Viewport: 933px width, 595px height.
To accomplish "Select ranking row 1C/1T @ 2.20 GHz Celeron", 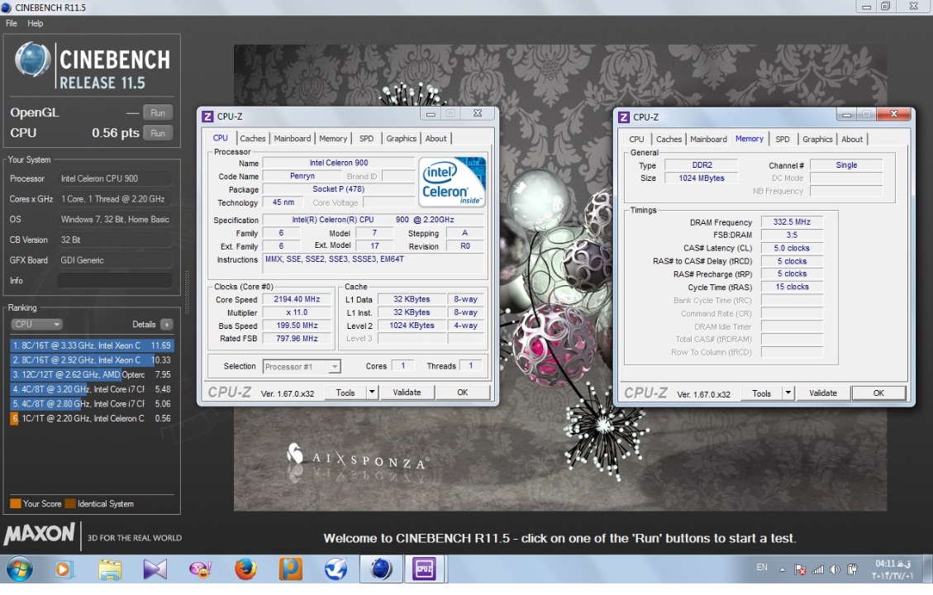I will pyautogui.click(x=92, y=418).
